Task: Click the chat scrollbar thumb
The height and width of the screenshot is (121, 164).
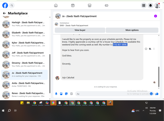Action: tap(159, 77)
